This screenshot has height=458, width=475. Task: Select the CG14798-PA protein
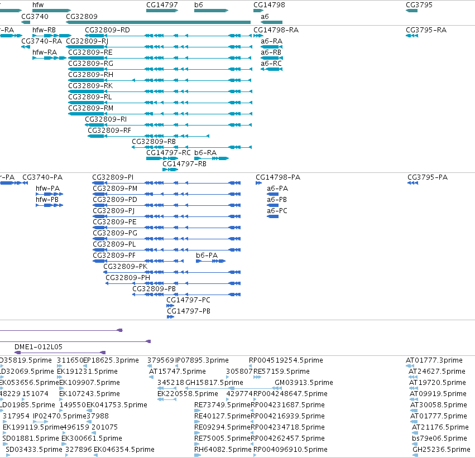278,177
